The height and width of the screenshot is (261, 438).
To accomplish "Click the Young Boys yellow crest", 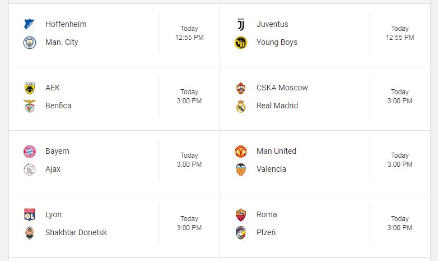I will pyautogui.click(x=241, y=43).
